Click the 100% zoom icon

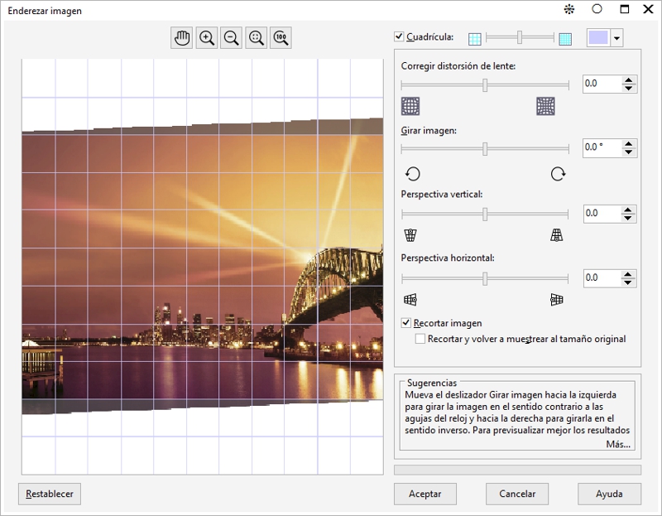point(281,37)
